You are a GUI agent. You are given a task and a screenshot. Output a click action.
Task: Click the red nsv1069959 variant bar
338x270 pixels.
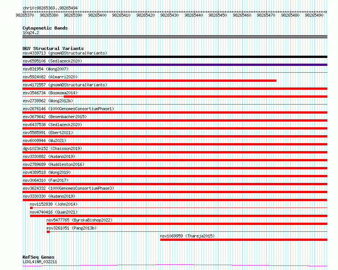coord(244,240)
